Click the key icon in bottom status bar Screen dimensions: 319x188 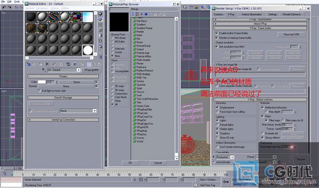pos(226,182)
